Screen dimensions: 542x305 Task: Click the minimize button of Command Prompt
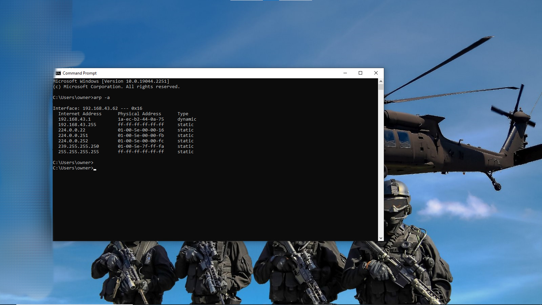click(x=345, y=73)
